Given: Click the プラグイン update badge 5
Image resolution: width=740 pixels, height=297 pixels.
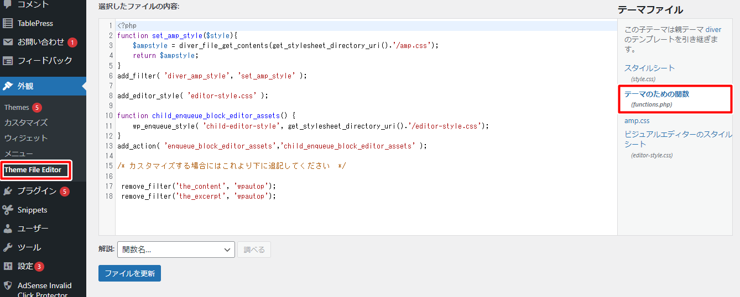Looking at the screenshot, I should tap(65, 192).
